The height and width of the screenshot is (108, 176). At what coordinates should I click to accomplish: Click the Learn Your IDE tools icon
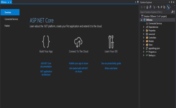(111, 42)
